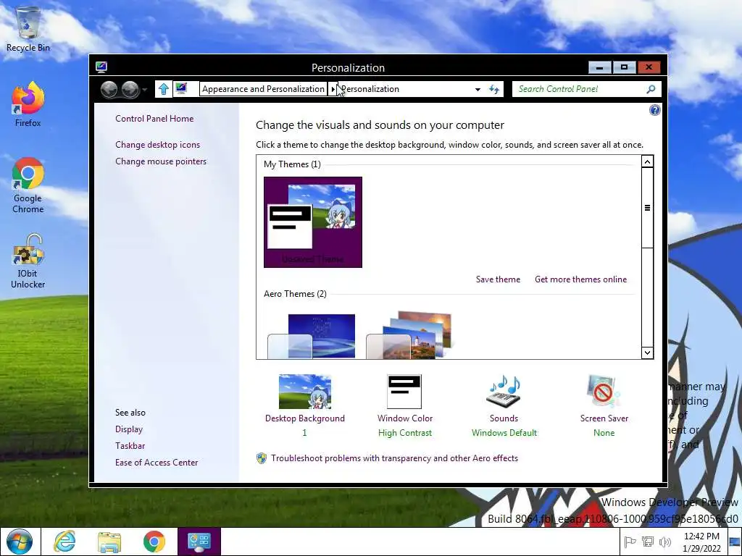Open the recent pages dropdown arrow
The image size is (742, 556).
click(x=145, y=89)
